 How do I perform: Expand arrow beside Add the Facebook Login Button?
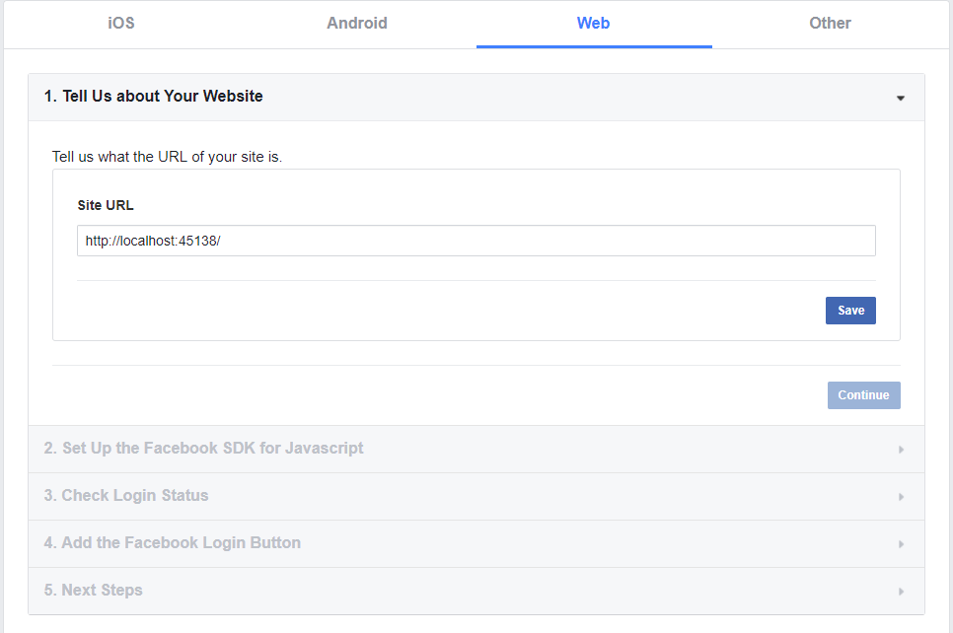[901, 544]
